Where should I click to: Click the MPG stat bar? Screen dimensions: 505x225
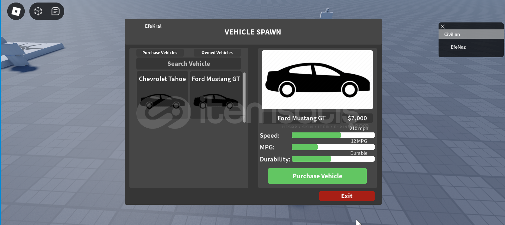coord(333,147)
